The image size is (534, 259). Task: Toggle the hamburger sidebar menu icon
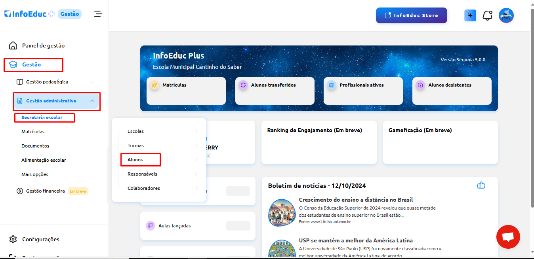98,14
